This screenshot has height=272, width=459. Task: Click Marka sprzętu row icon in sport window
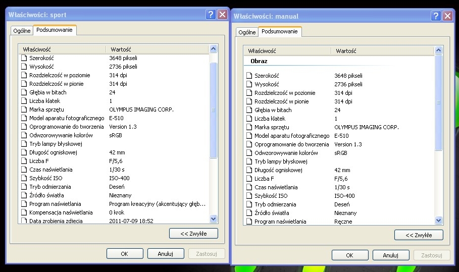[x=24, y=110]
